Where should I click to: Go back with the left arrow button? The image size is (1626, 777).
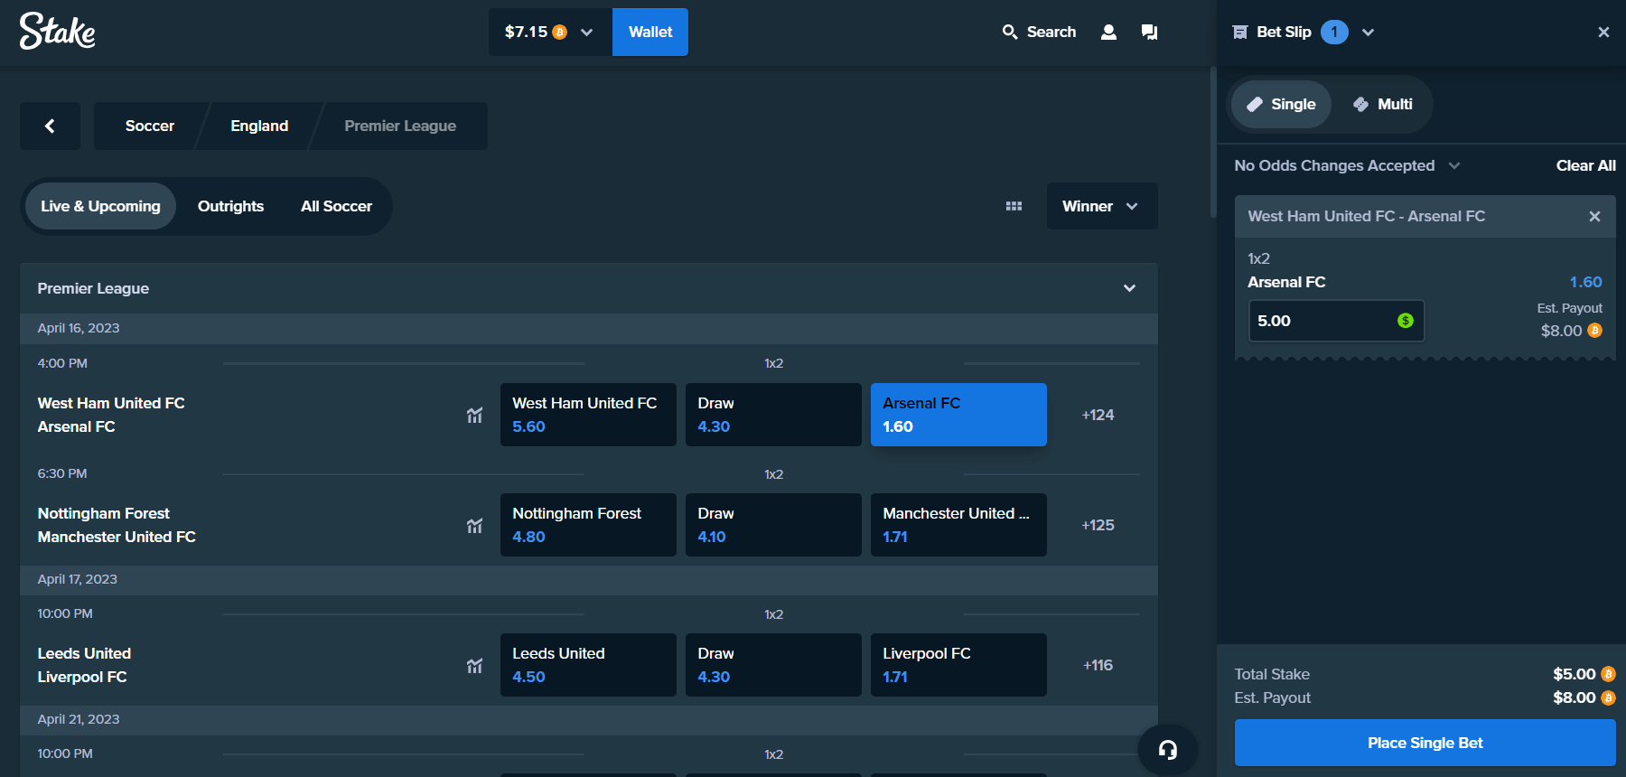coord(50,126)
